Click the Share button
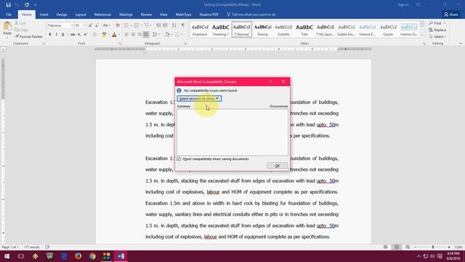This screenshot has width=465, height=262. [x=451, y=15]
